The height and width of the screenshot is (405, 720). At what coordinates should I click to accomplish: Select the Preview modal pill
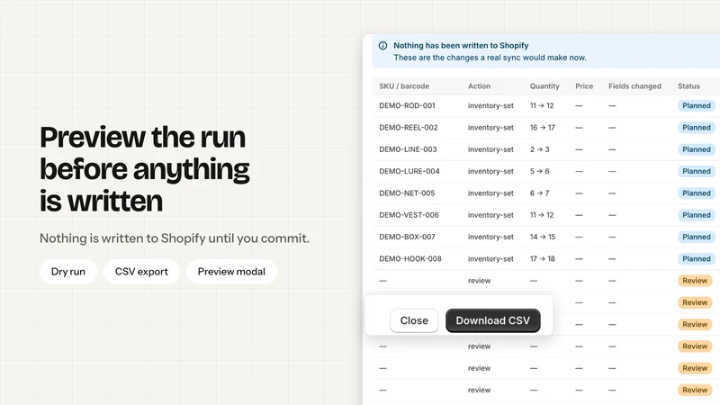pyautogui.click(x=231, y=272)
